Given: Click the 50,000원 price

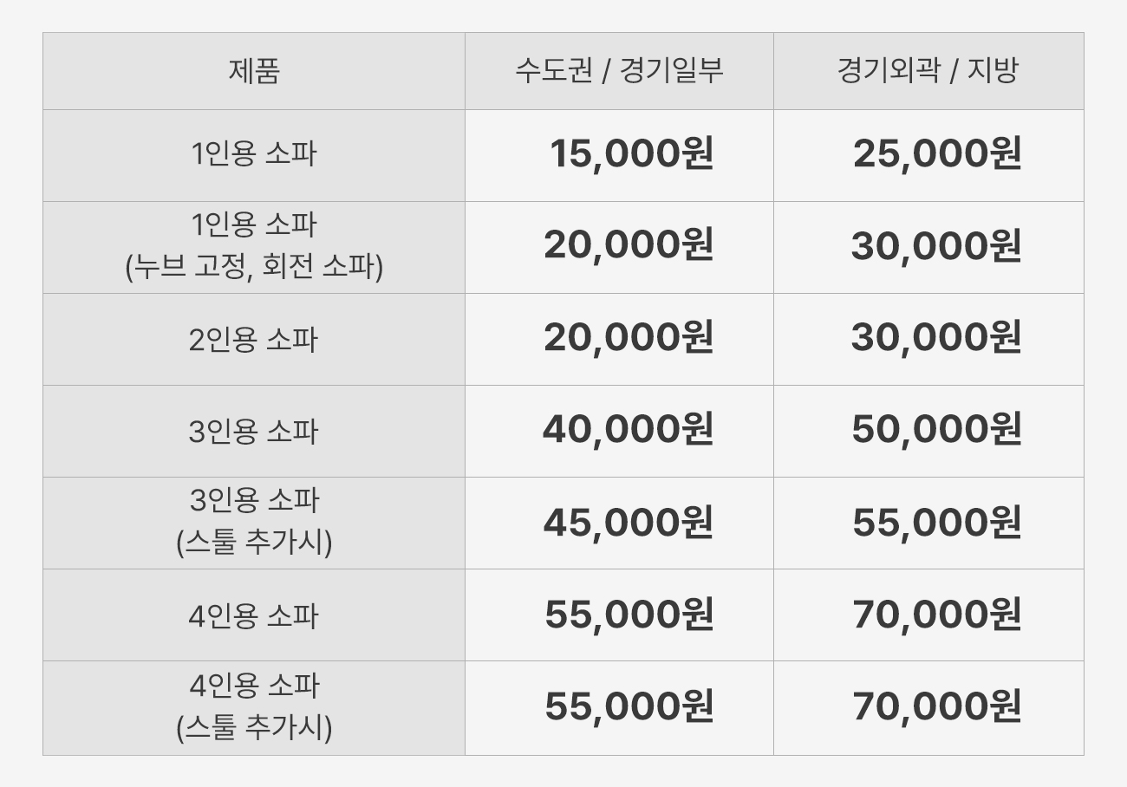Looking at the screenshot, I should [x=936, y=430].
